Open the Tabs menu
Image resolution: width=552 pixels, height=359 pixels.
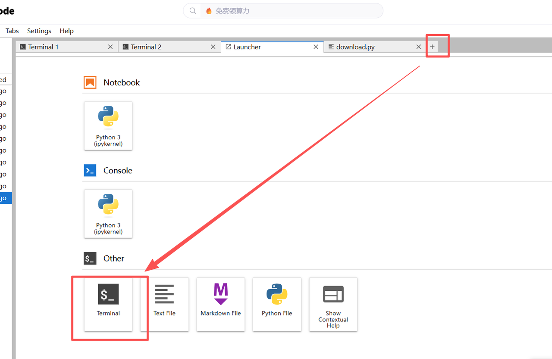point(12,31)
